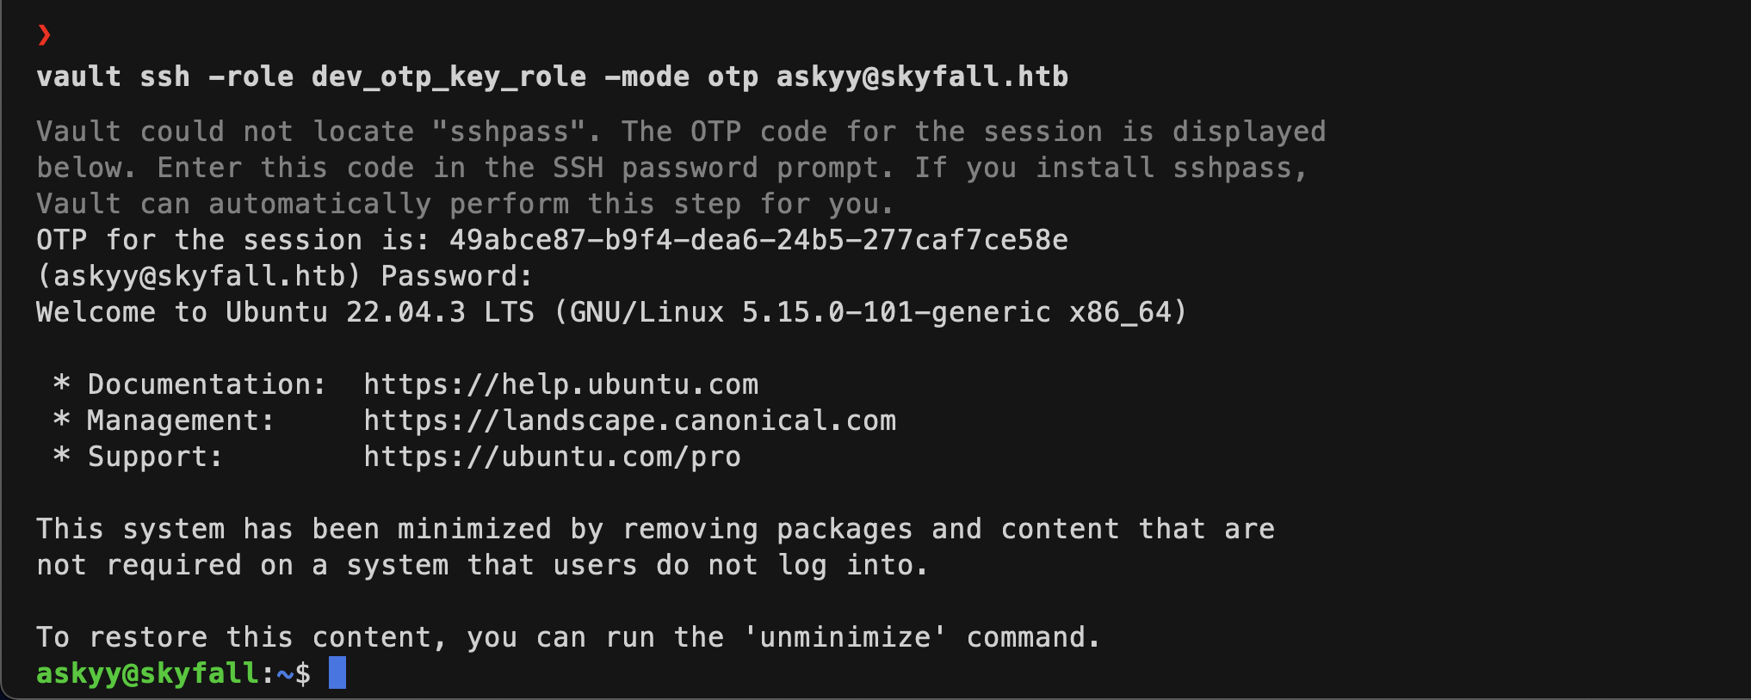Open the help.ubuntu.com documentation URL
The width and height of the screenshot is (1751, 700).
click(x=560, y=384)
